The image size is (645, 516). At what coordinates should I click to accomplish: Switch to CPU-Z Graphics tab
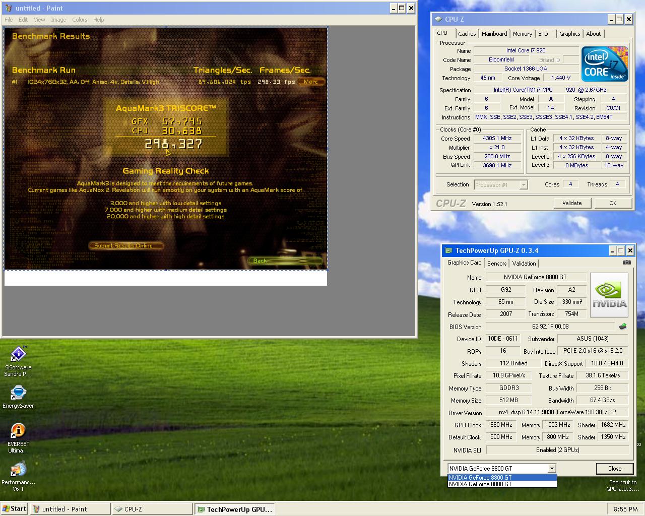(569, 34)
